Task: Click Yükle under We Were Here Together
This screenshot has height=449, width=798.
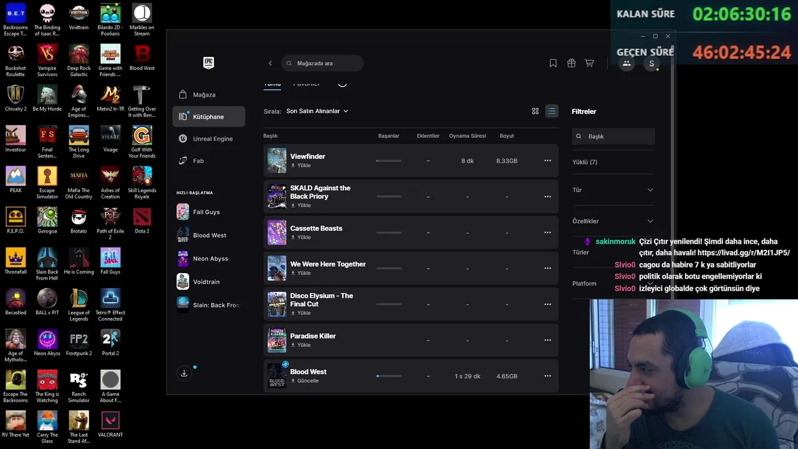Action: coord(300,273)
